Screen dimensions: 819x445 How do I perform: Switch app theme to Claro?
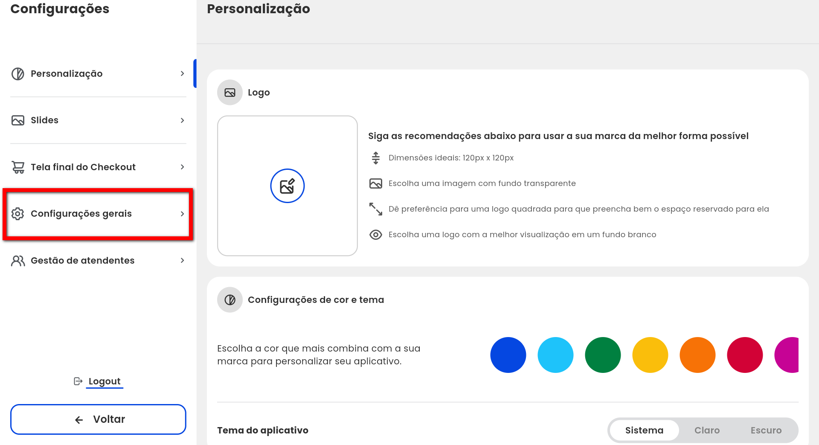707,430
